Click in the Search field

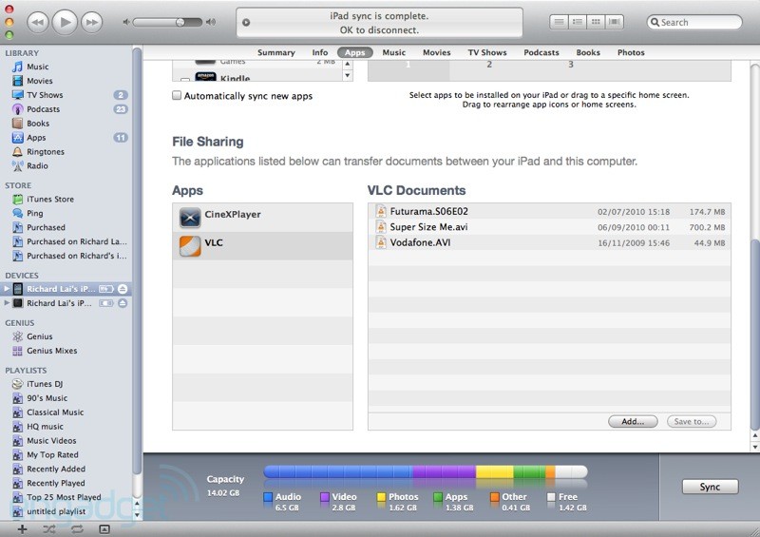(694, 22)
